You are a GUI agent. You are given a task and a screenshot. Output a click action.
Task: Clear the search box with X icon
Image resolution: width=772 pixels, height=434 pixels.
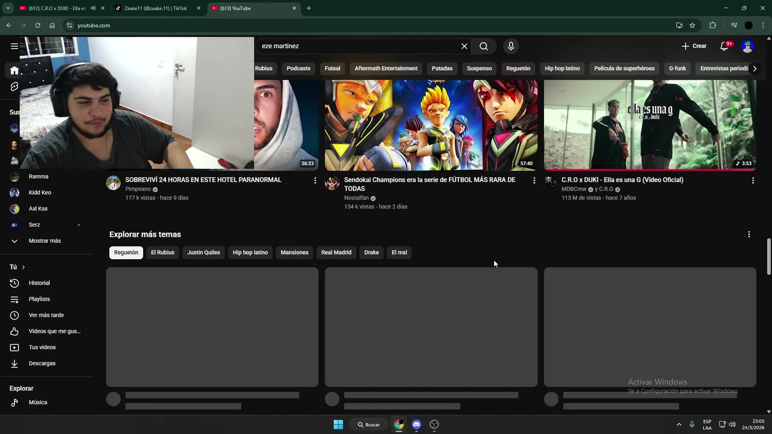(x=464, y=46)
